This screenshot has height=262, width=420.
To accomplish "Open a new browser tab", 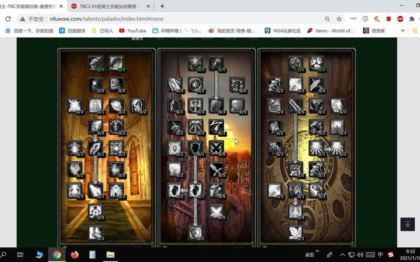I will [162, 6].
